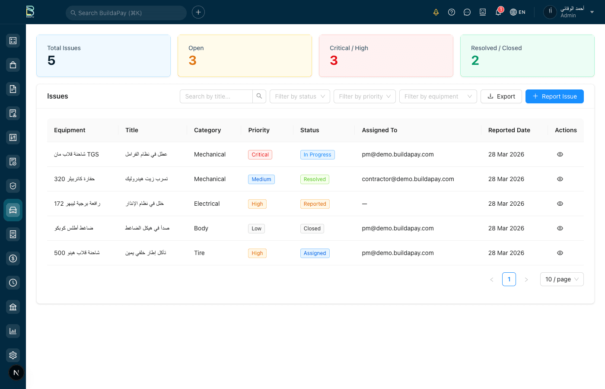Click eye icon for Tire issue row
Image resolution: width=605 pixels, height=389 pixels.
tap(560, 253)
